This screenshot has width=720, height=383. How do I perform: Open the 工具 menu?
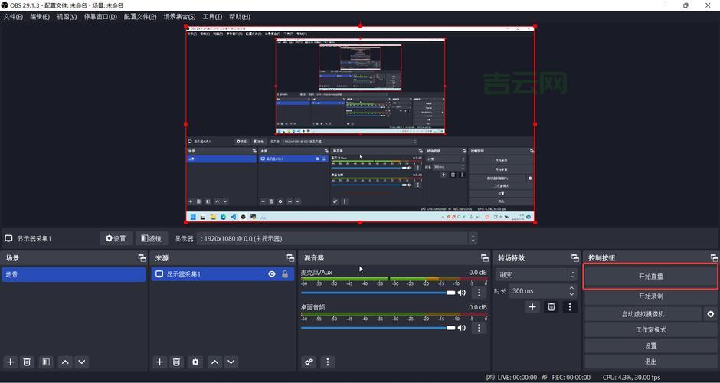(212, 17)
